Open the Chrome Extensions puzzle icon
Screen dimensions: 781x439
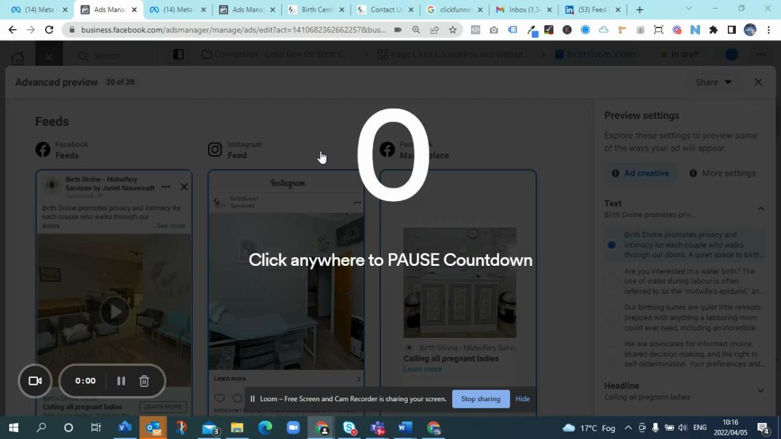713,30
